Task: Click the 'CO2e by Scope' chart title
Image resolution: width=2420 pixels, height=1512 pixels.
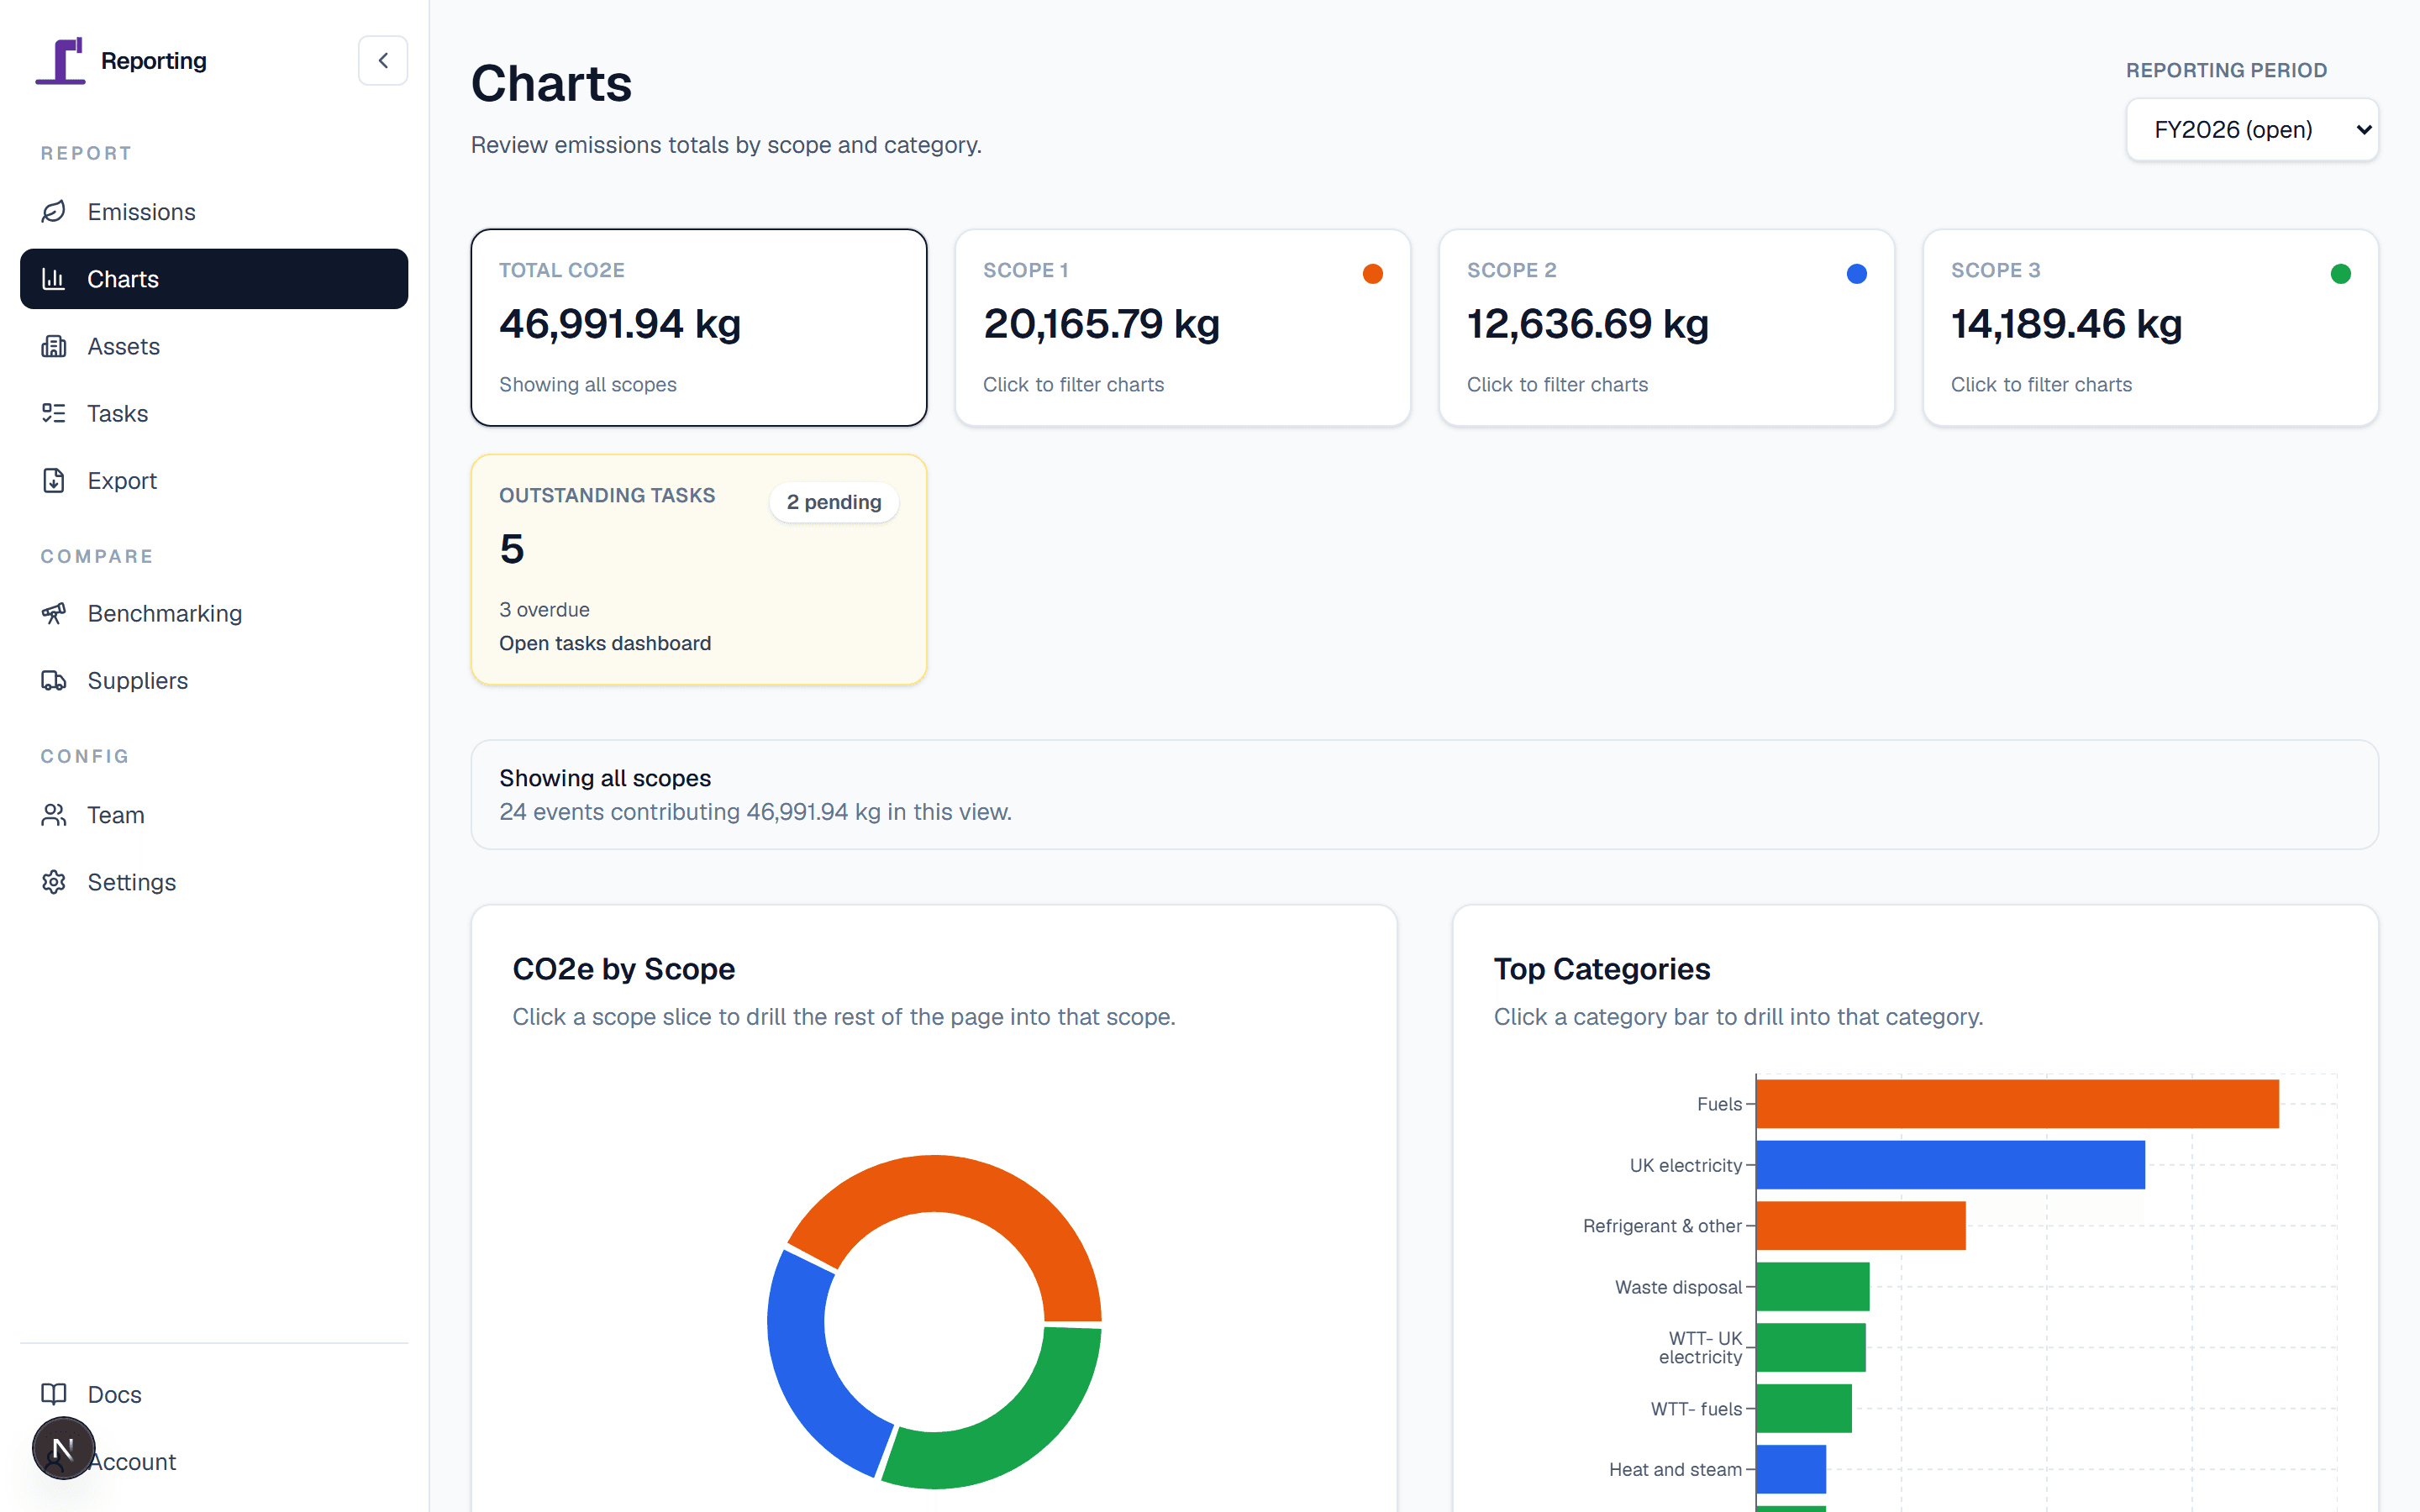Action: [623, 969]
